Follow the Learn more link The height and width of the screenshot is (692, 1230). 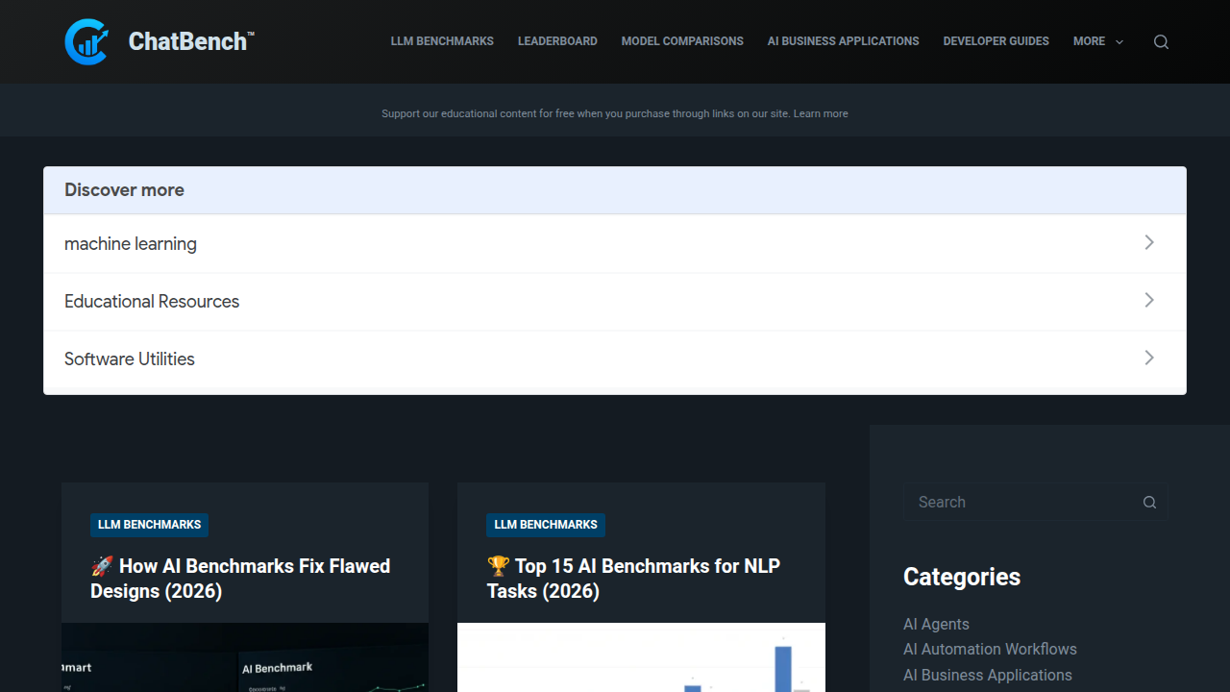coord(821,113)
